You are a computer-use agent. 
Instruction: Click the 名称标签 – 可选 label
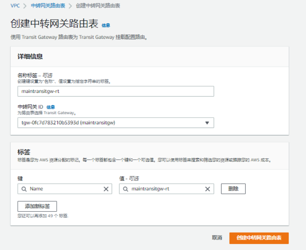tap(35, 75)
